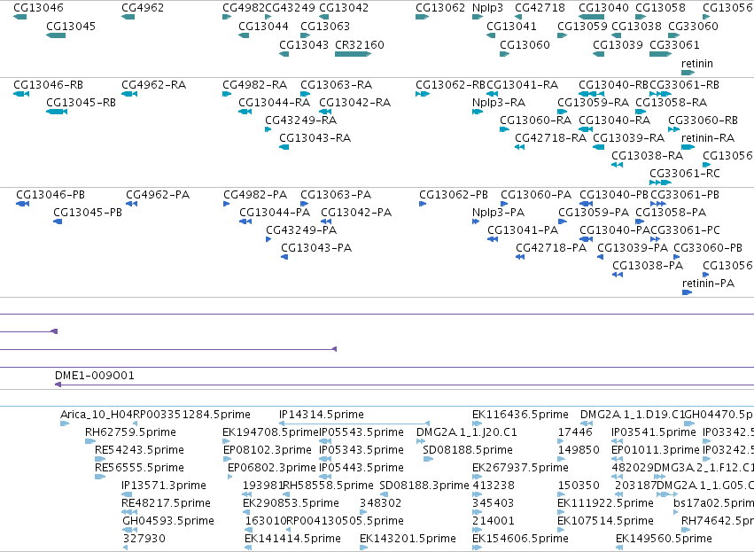Select EST GH04593.5prime
This screenshot has width=754, height=552.
coord(168,521)
